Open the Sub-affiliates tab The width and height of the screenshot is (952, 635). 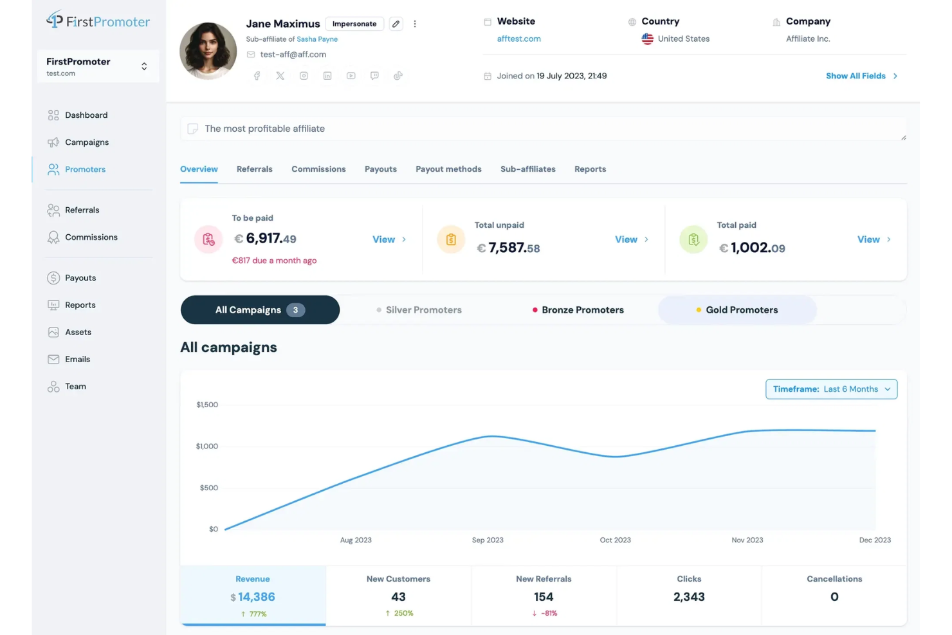coord(527,169)
